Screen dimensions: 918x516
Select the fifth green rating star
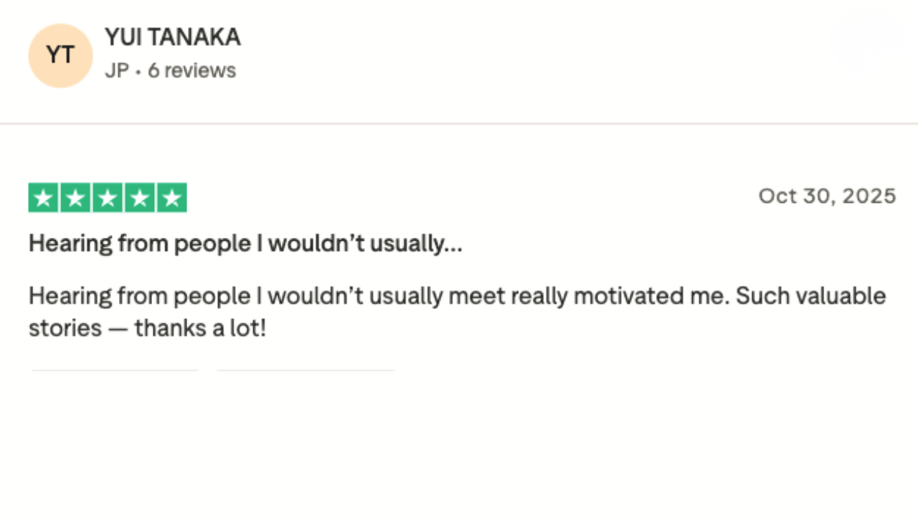(x=171, y=198)
